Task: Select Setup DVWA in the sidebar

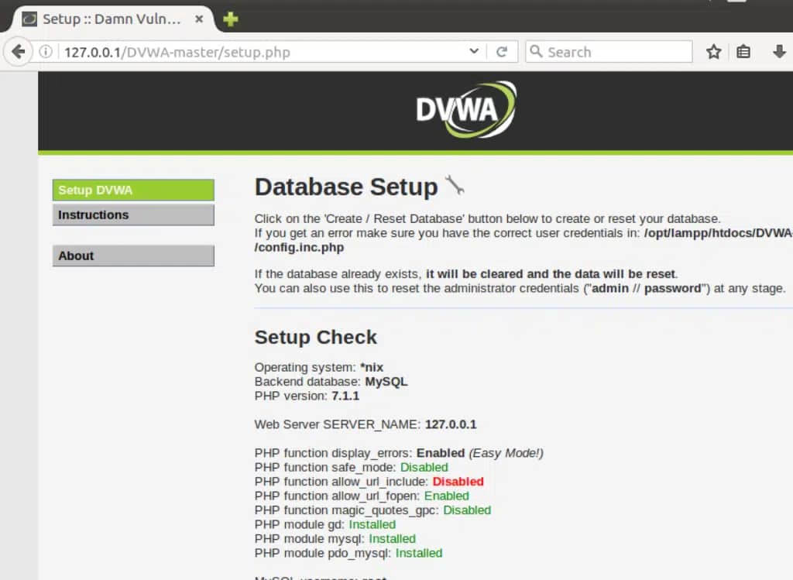Action: click(132, 190)
